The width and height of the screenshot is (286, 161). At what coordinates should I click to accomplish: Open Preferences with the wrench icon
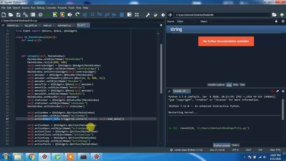tap(148, 15)
